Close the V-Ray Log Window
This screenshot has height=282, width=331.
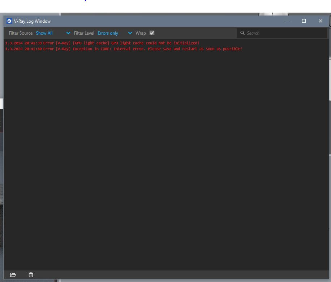click(321, 21)
